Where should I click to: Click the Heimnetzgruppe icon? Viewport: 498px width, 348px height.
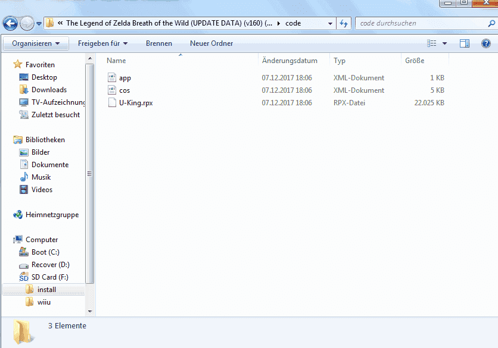coord(17,215)
